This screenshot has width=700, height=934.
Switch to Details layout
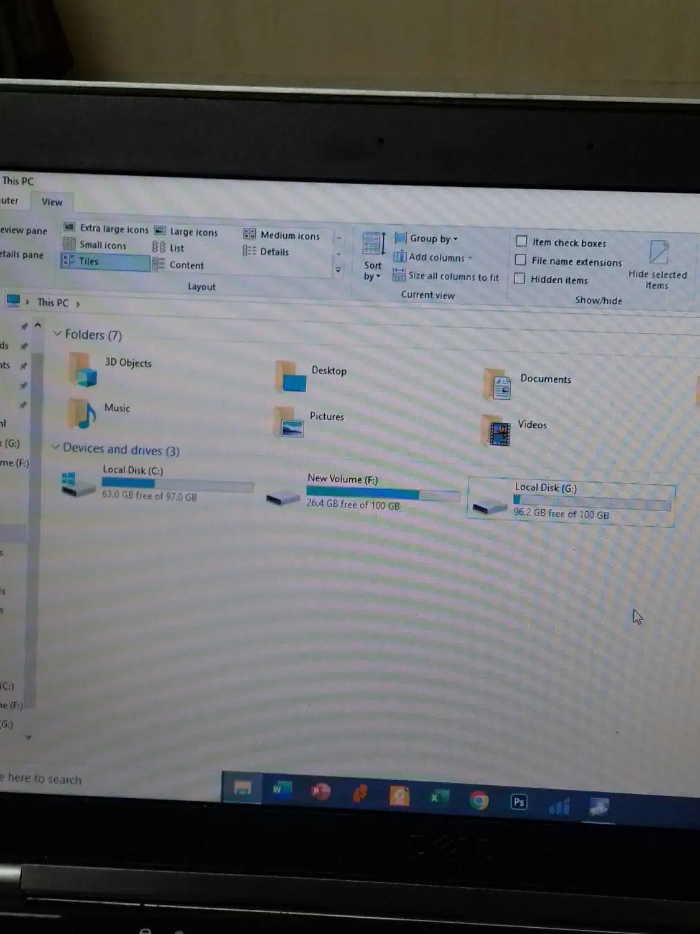click(266, 252)
